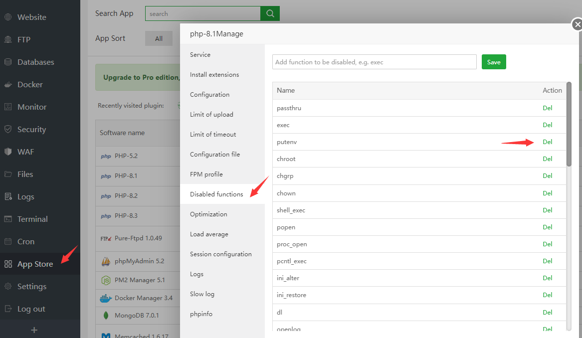The height and width of the screenshot is (338, 582).
Task: Delete the chroot disabled function
Action: pos(548,159)
